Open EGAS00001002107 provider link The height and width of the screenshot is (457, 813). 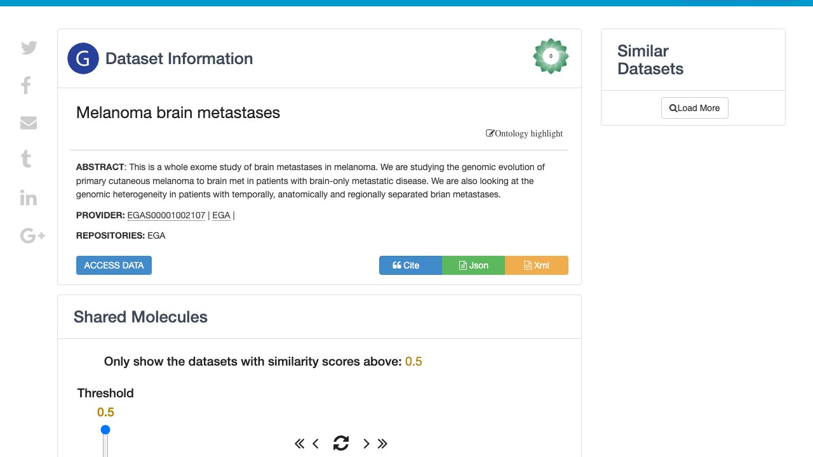[x=166, y=215]
